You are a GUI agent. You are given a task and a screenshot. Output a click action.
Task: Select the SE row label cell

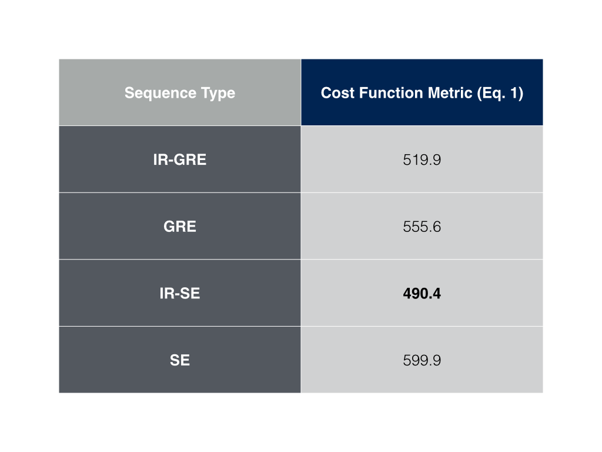pyautogui.click(x=180, y=360)
